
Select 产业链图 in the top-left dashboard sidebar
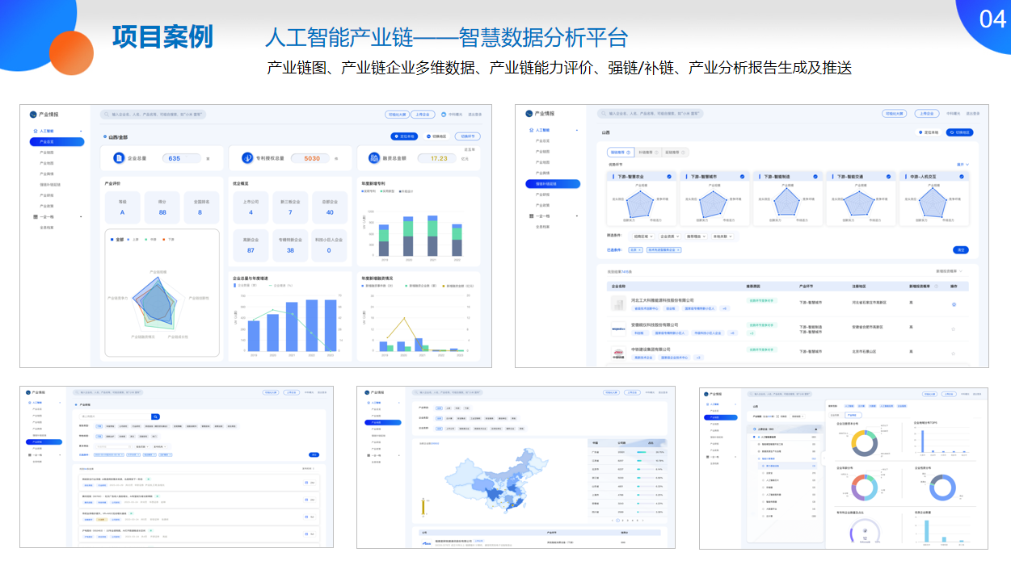(x=47, y=153)
